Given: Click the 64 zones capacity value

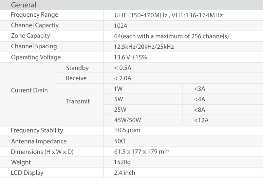Looking at the screenshot, I should (x=171, y=36).
